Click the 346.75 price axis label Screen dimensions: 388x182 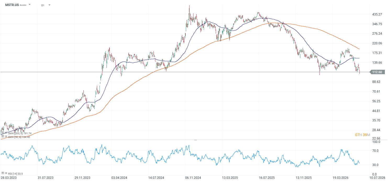(376, 24)
